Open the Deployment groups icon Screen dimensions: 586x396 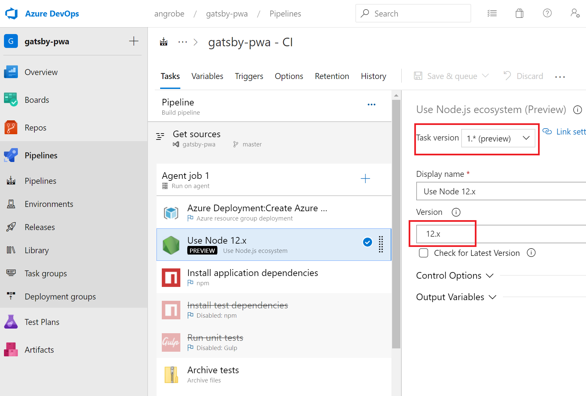tap(11, 296)
